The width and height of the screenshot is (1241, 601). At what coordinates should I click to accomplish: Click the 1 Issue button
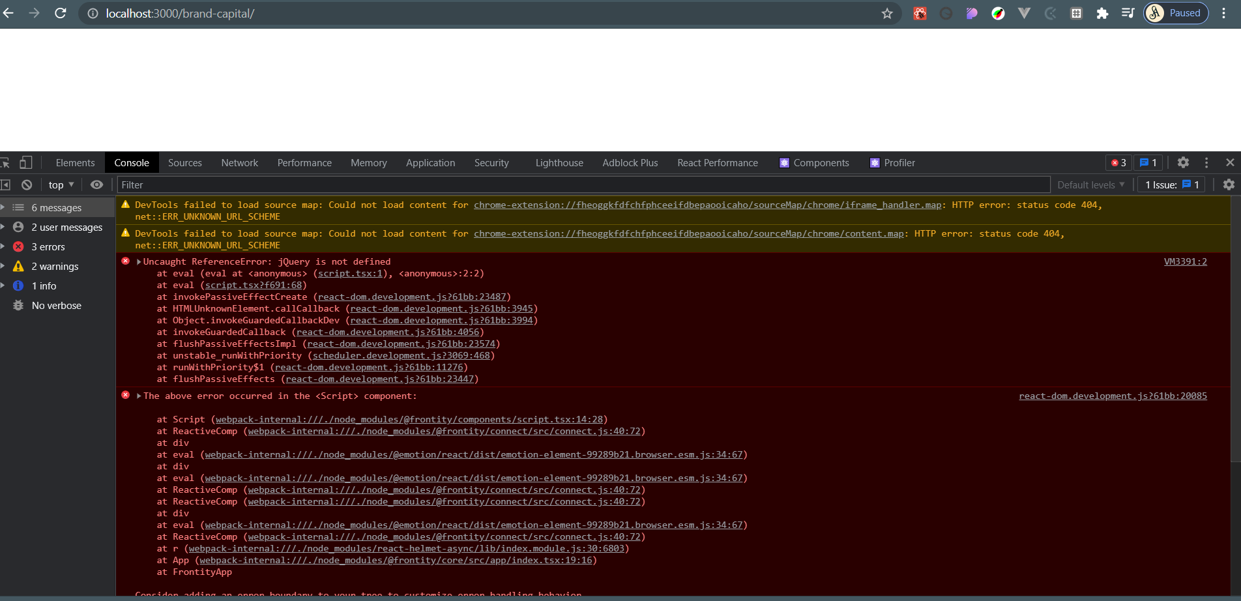(1172, 185)
